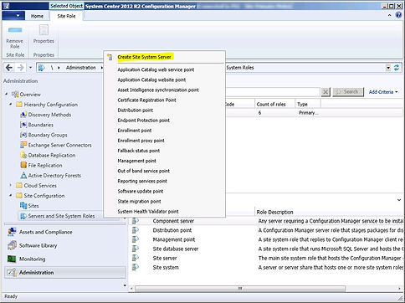
Task: Sort by the Type column header
Action: (x=308, y=104)
